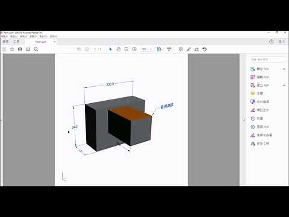Open the Protect (保護) tool with shield icon
Viewport: 289px width, 217px height.
(256, 119)
